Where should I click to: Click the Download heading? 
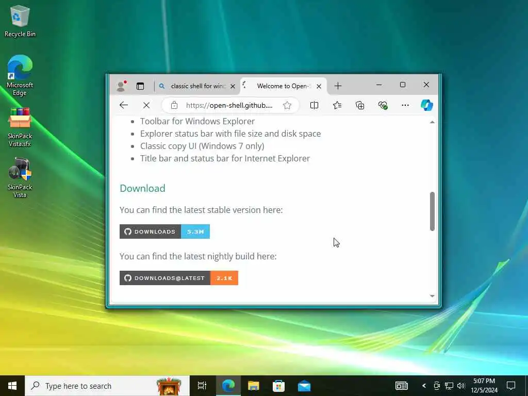click(142, 188)
